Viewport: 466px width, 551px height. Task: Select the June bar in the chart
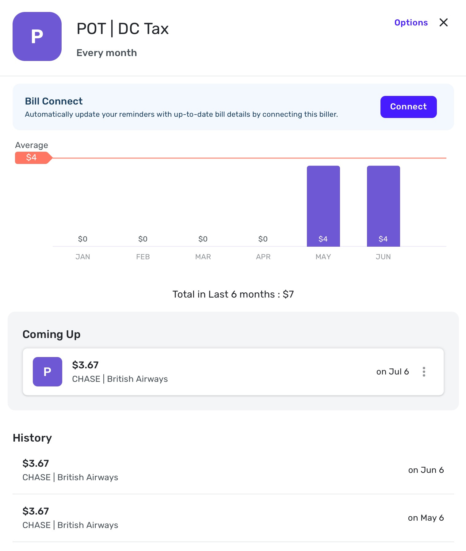384,206
